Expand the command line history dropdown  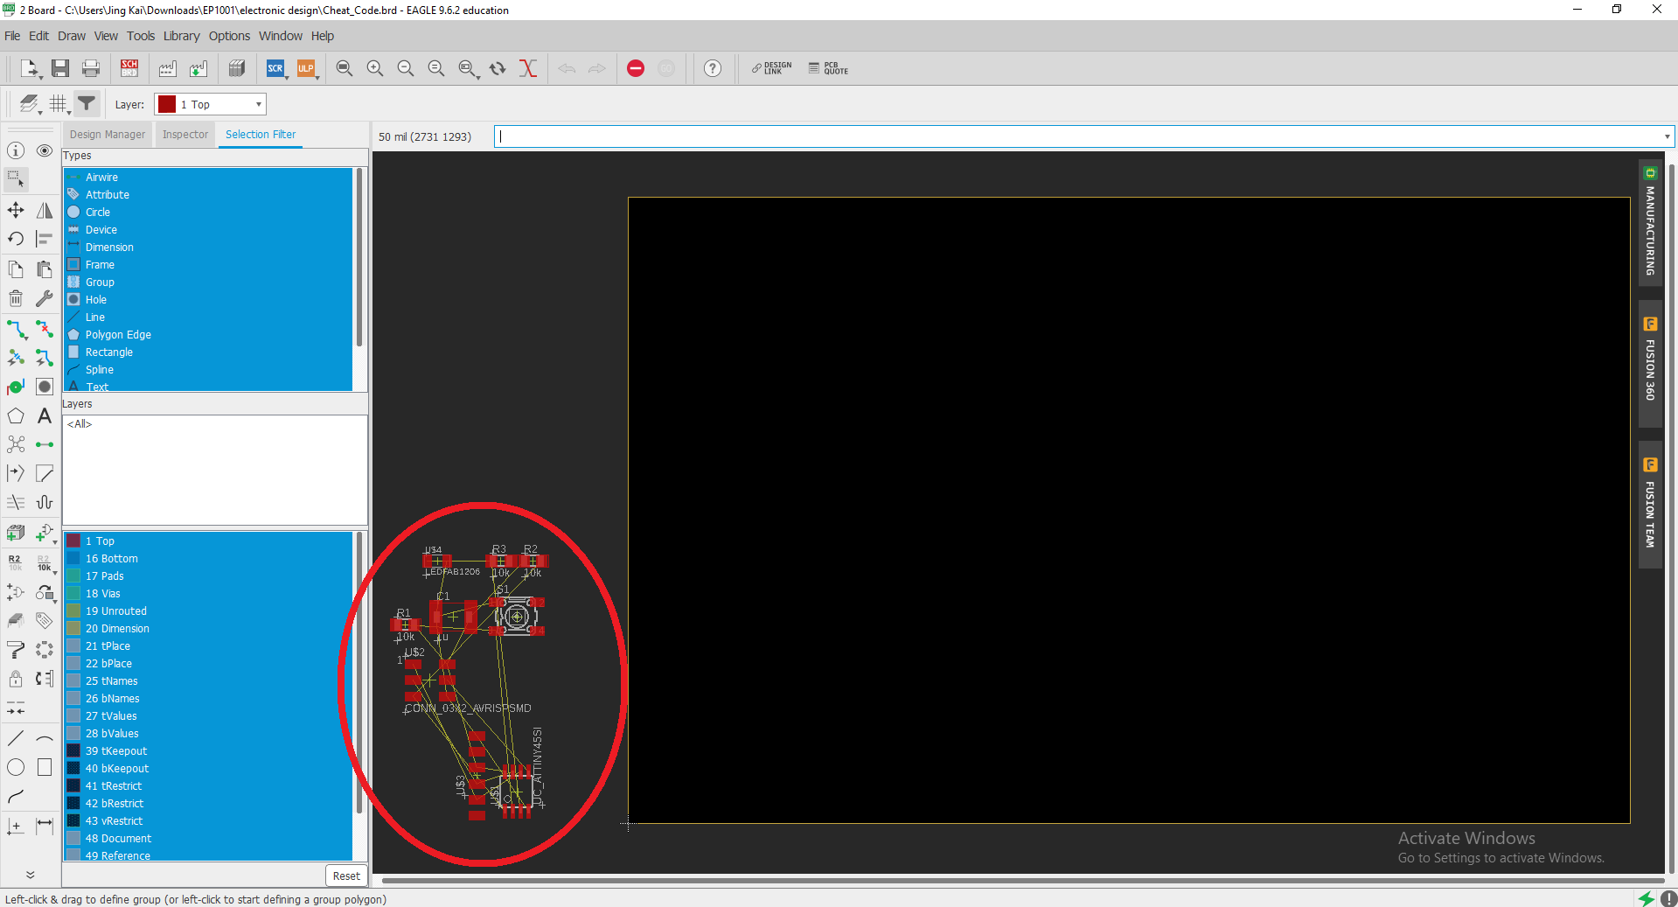coord(1667,136)
